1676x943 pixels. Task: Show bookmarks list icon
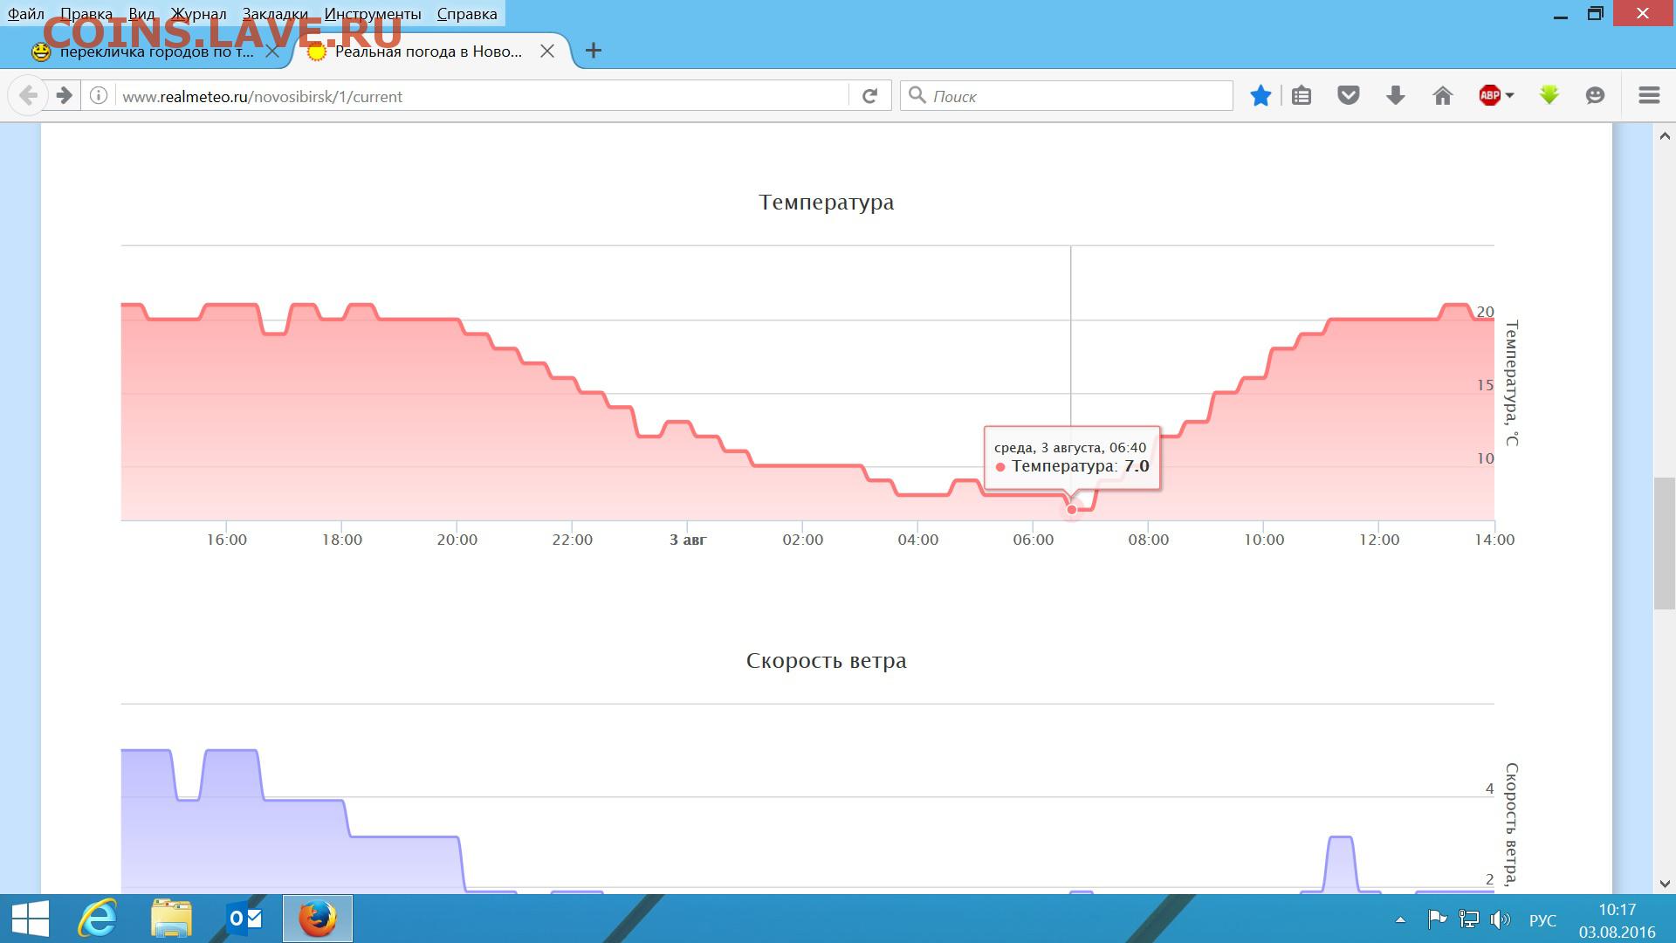pos(1302,96)
